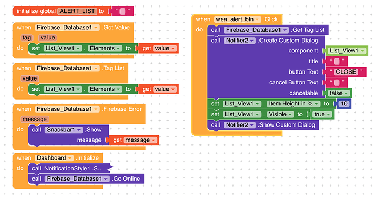Open List_View1 component value dropdown
373x198 pixels.
347,51
